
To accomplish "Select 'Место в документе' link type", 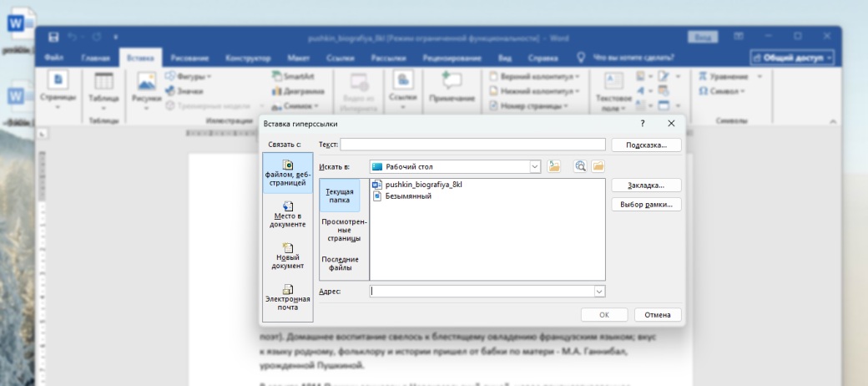I will click(287, 214).
